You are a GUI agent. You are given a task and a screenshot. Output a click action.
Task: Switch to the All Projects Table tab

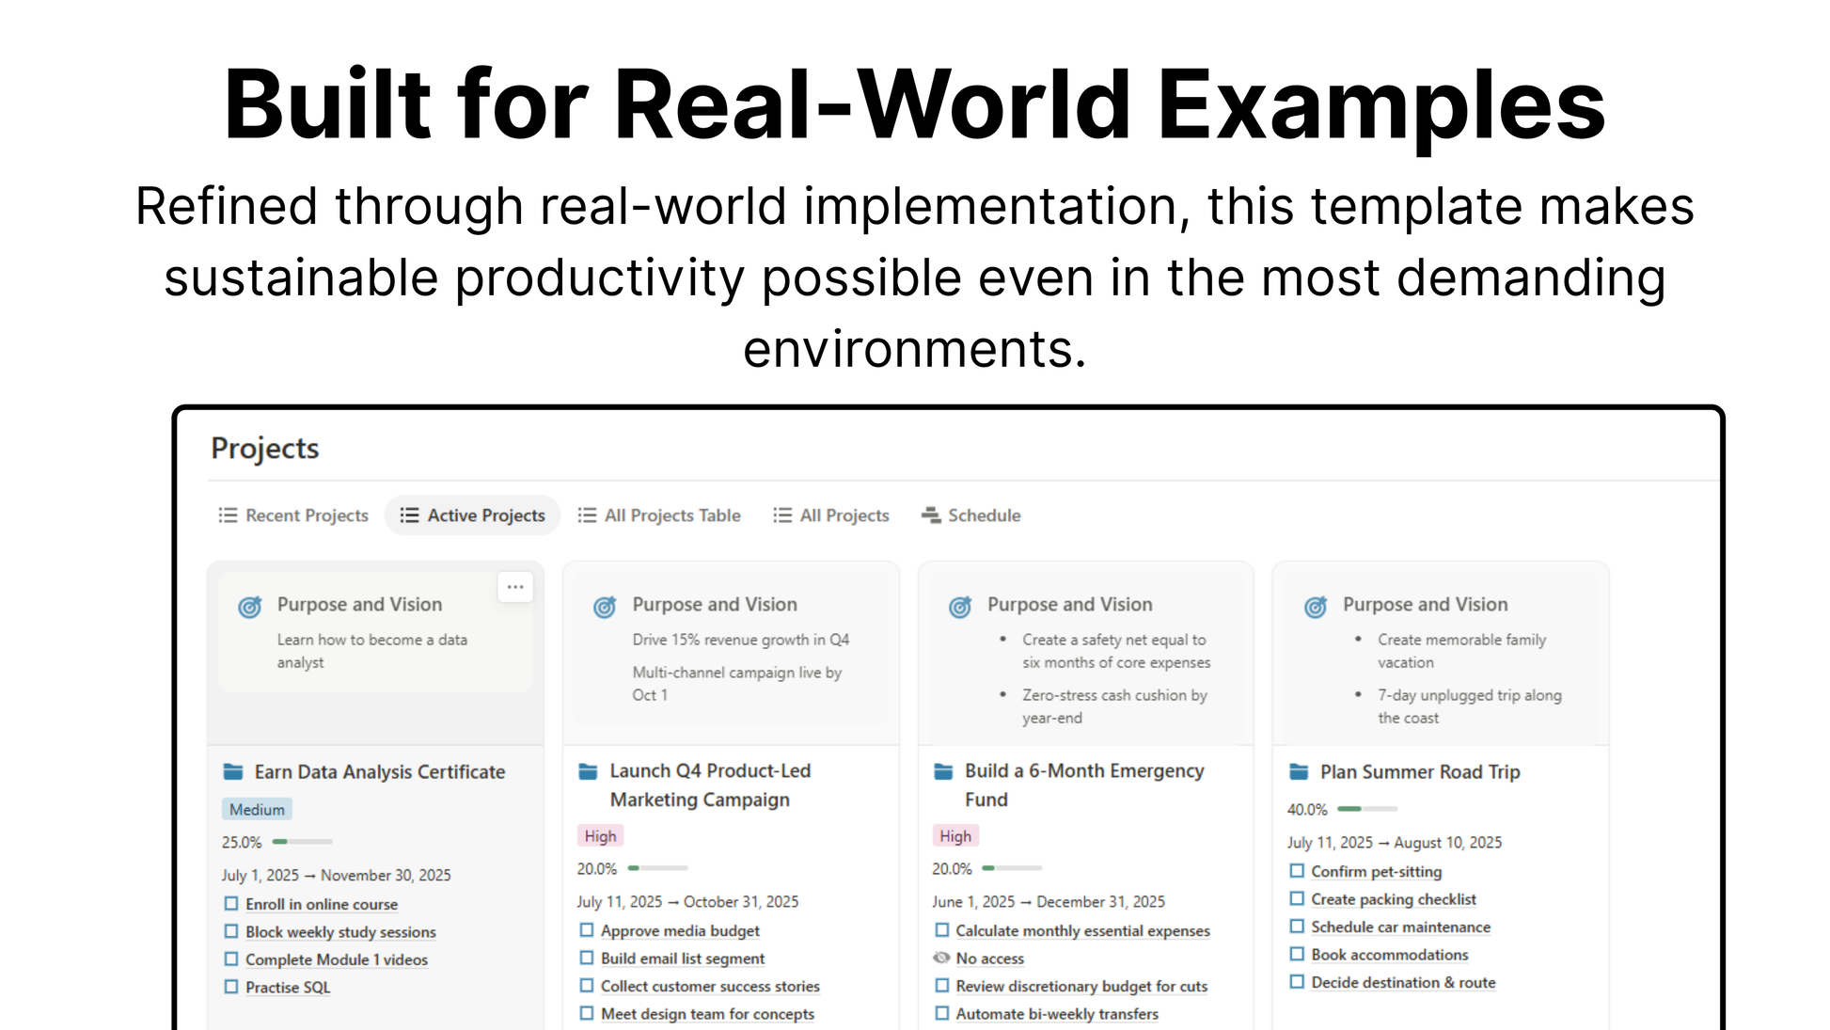click(659, 515)
